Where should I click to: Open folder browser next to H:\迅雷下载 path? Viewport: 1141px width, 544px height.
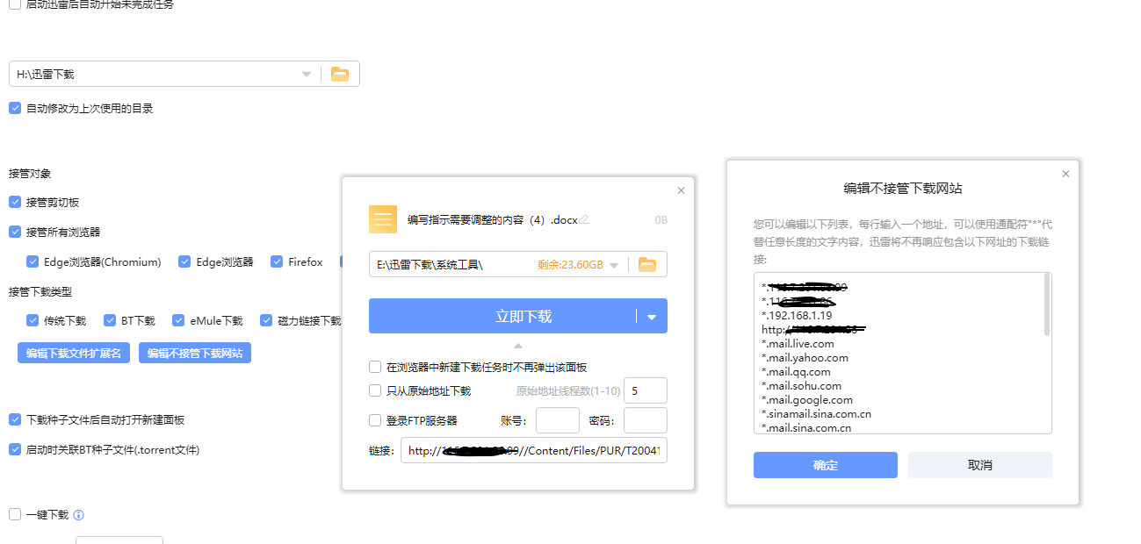341,74
